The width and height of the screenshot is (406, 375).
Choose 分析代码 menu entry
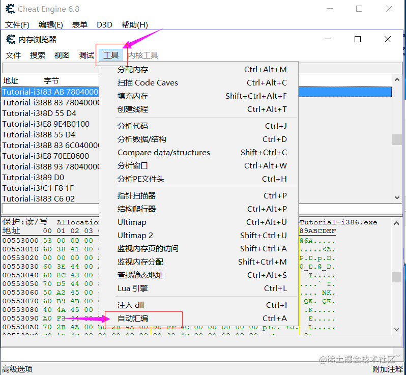pyautogui.click(x=198, y=126)
